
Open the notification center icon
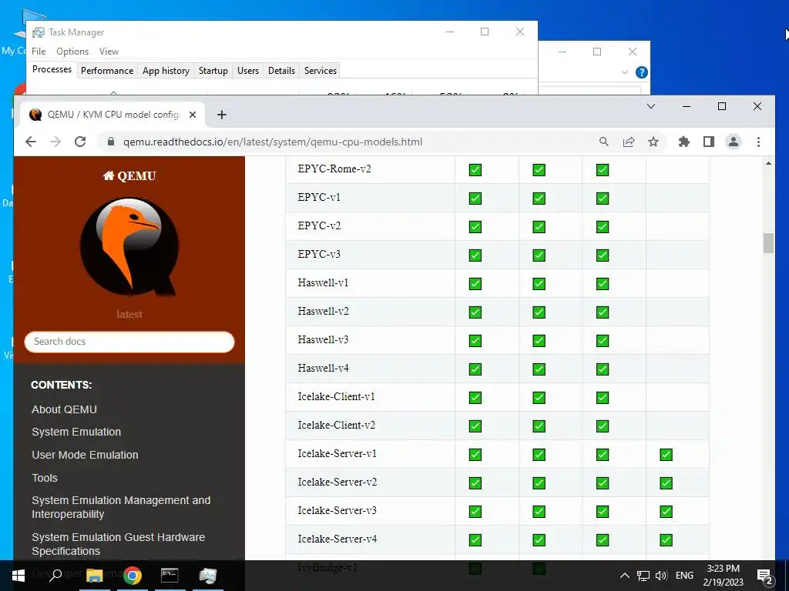point(765,577)
